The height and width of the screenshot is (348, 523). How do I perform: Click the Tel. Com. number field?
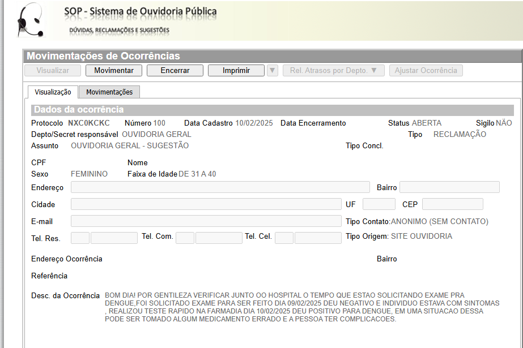(219, 238)
